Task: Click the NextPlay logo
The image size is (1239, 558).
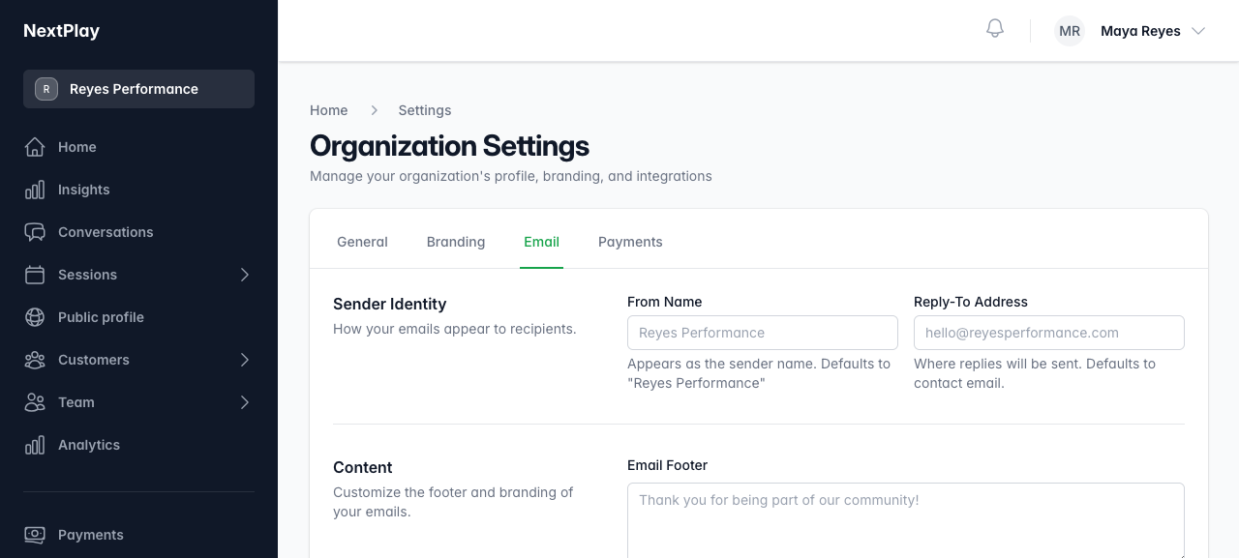Action: 62,31
